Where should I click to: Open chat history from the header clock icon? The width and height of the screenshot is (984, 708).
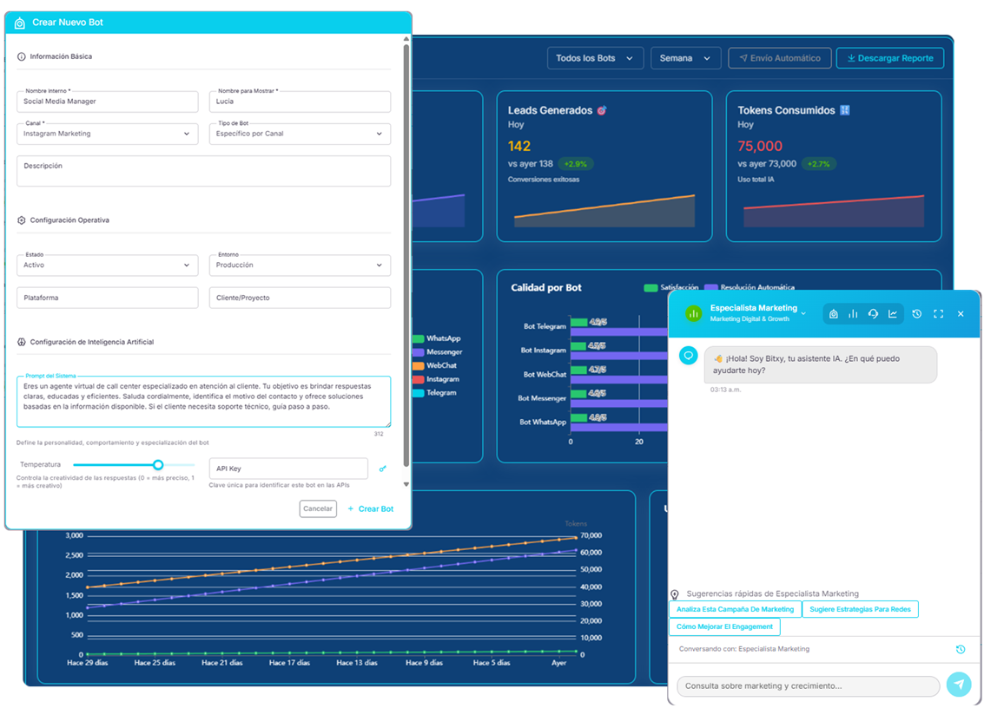(x=916, y=314)
